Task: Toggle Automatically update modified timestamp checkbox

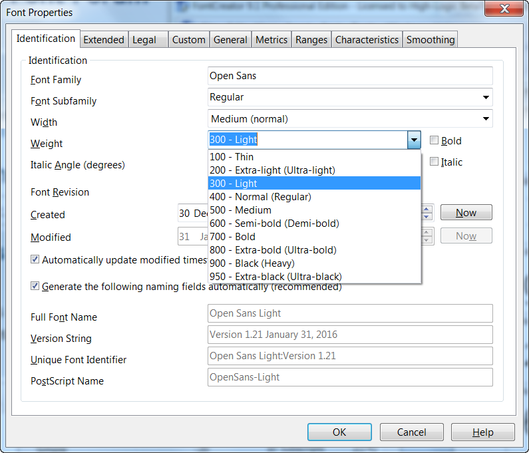Action: pos(35,259)
